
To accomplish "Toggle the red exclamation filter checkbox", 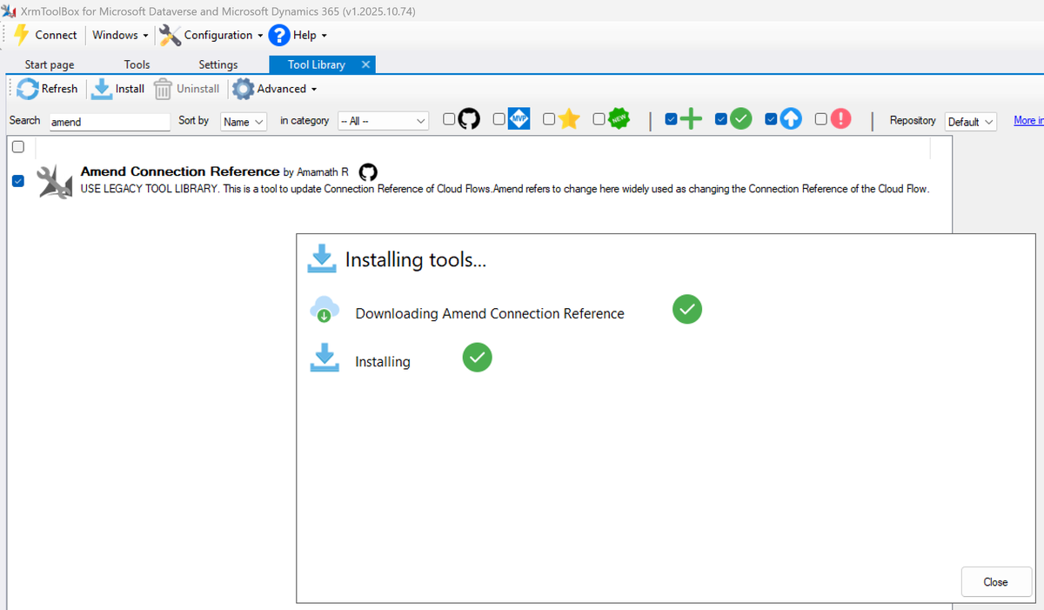I will pos(821,119).
